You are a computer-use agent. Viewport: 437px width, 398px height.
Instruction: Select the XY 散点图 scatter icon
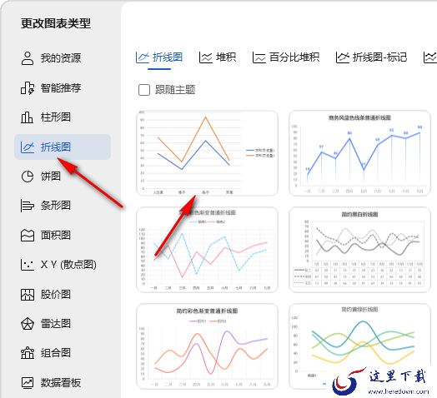pyautogui.click(x=27, y=265)
